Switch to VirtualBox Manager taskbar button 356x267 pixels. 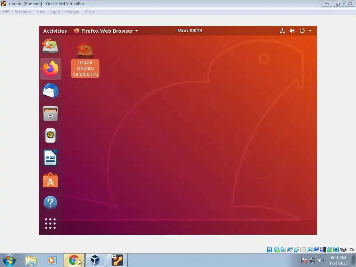click(95, 260)
